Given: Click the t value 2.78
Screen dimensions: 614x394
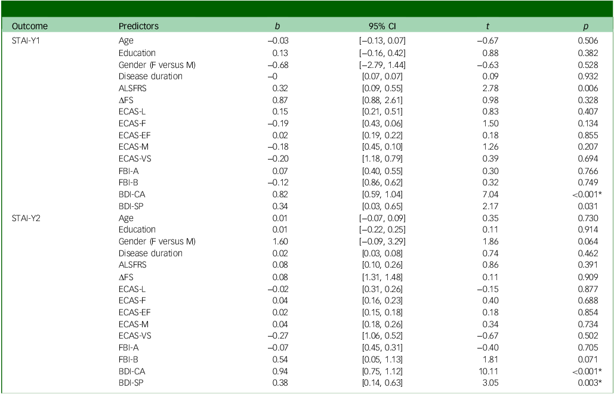Looking at the screenshot, I should pos(490,88).
